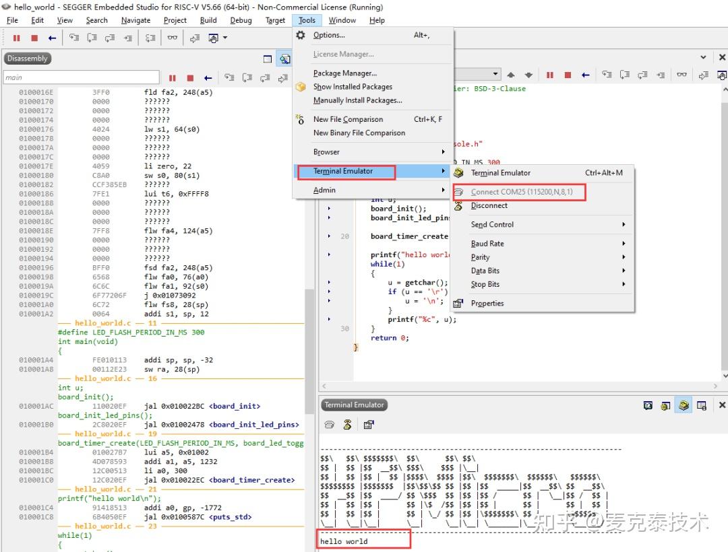
Task: Go to previous function with up arrow
Action: click(511, 75)
